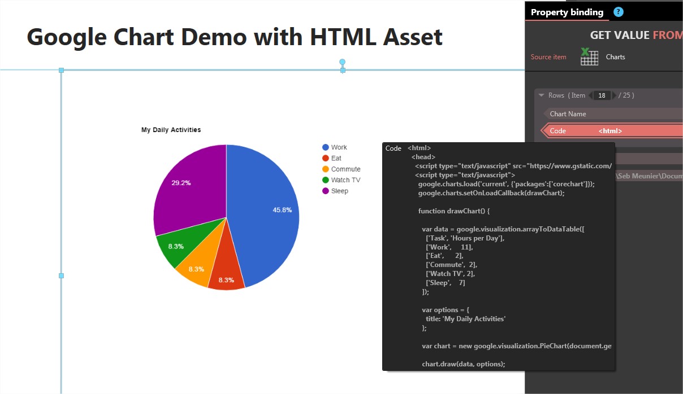Go to next row item arrow
The width and height of the screenshot is (683, 394).
tap(615, 95)
